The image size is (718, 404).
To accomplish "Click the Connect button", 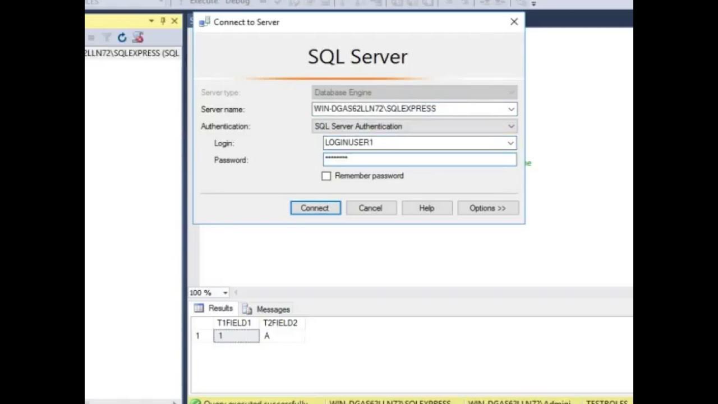I will click(x=315, y=208).
